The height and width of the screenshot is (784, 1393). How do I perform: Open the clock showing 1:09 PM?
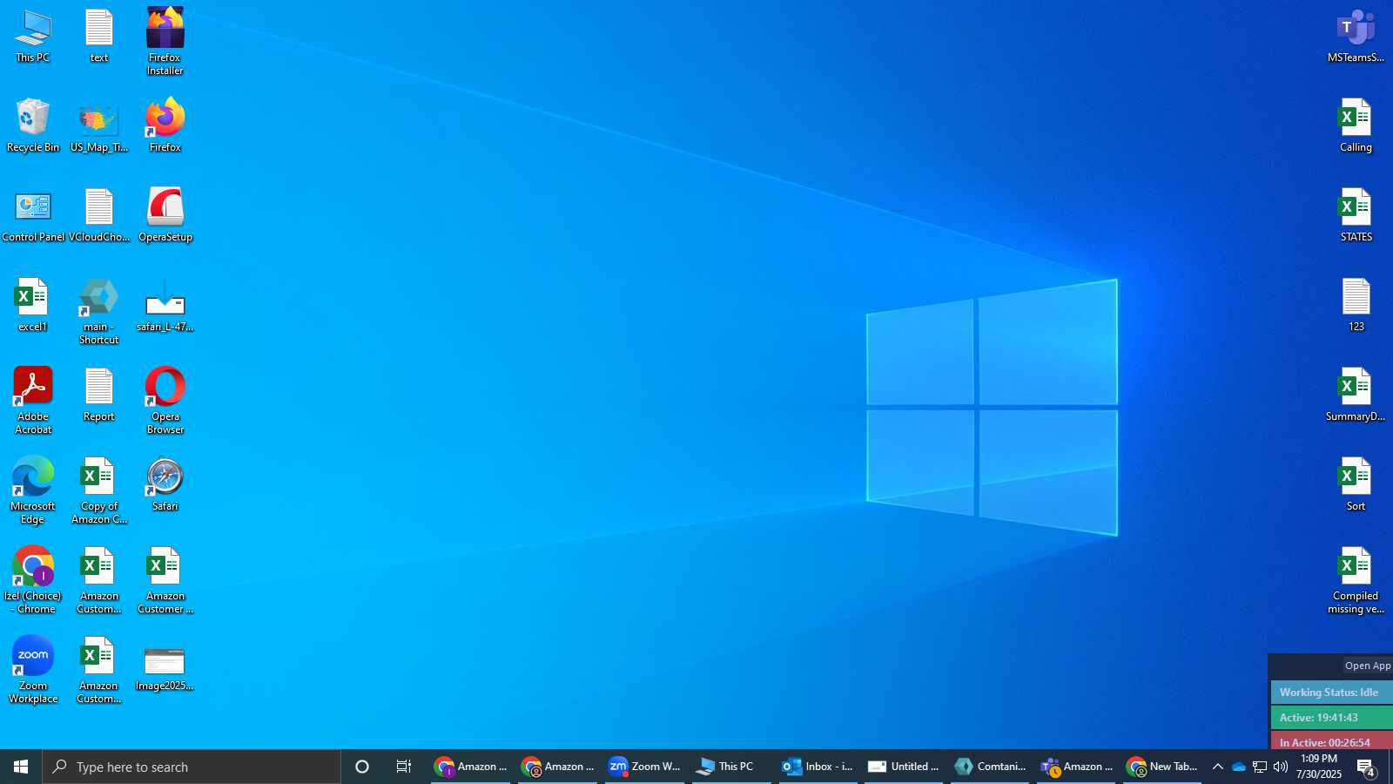point(1318,767)
